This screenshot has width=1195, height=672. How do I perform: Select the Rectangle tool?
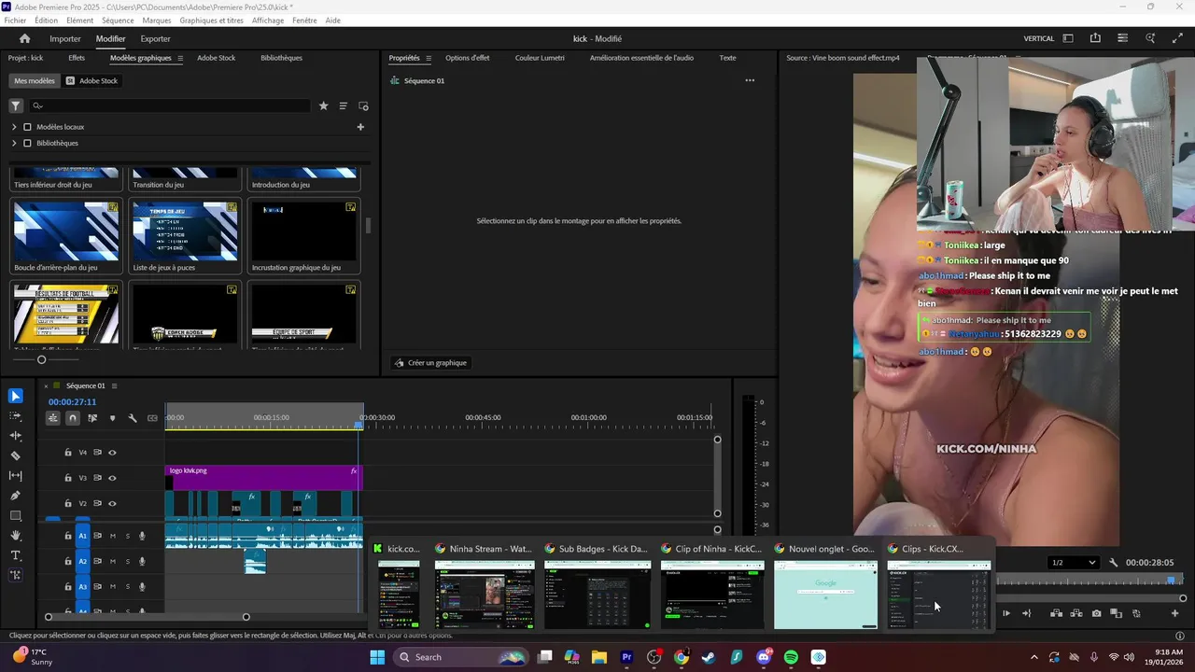coord(15,515)
